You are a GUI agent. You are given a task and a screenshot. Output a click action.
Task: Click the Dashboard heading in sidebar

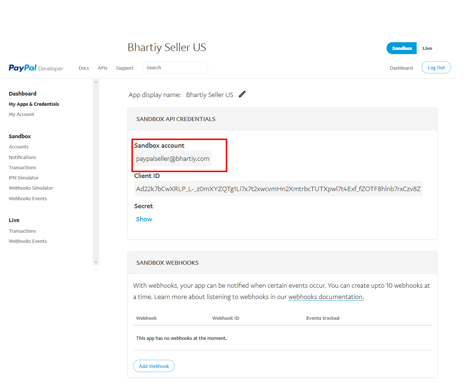tap(23, 94)
